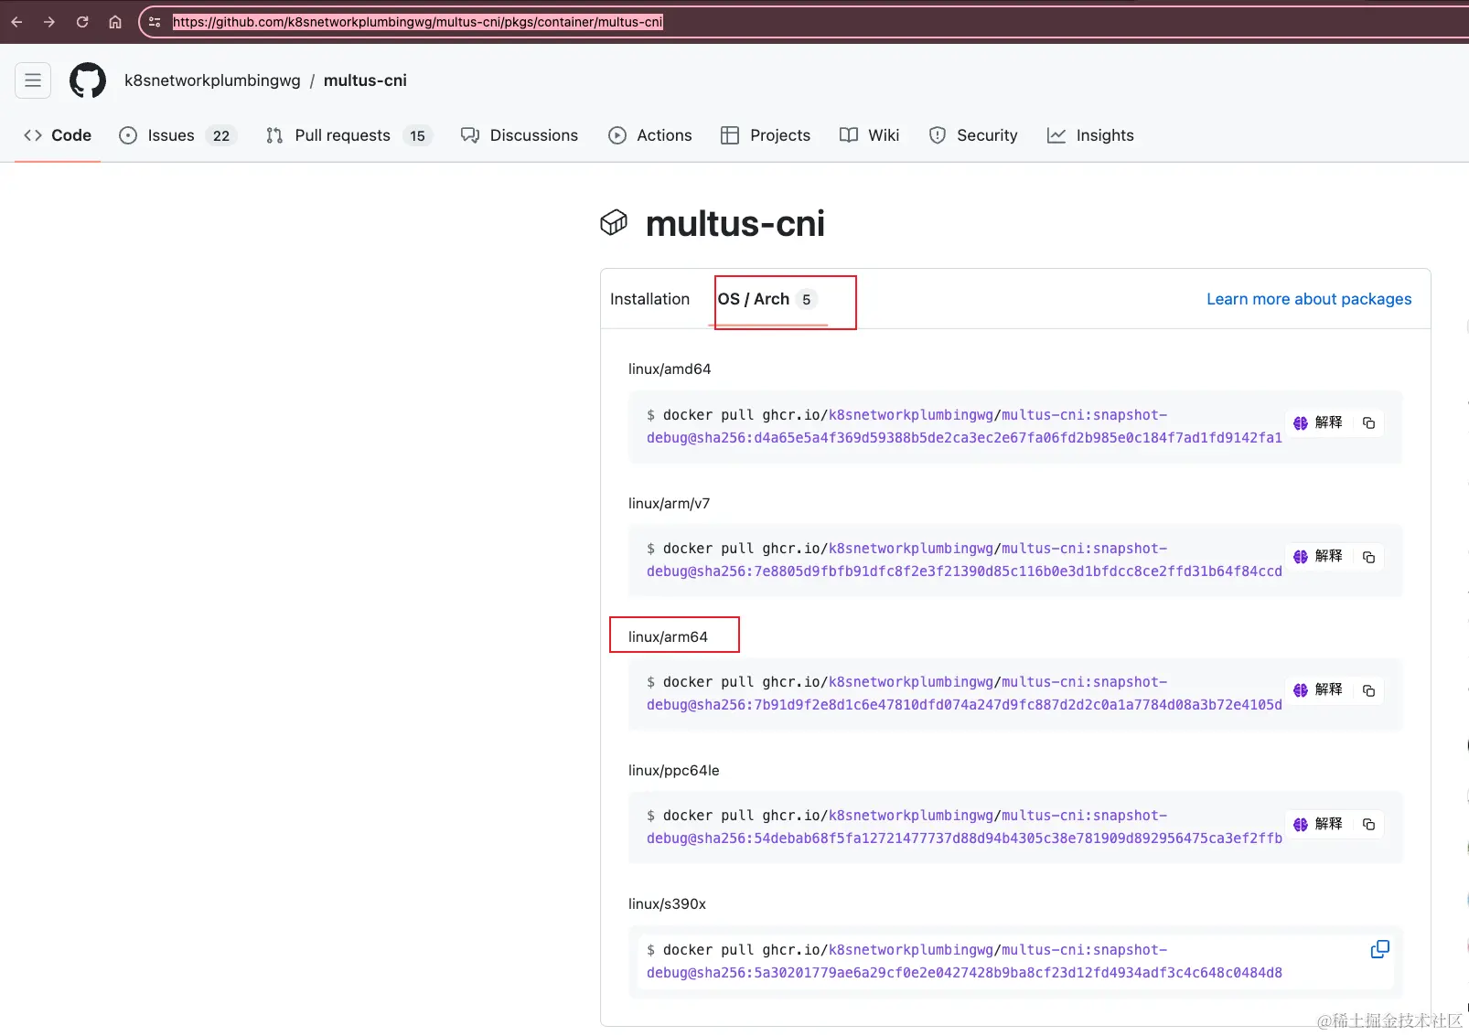Click 解释 button for linux/arm/v7 command
1469x1036 pixels.
click(1317, 557)
